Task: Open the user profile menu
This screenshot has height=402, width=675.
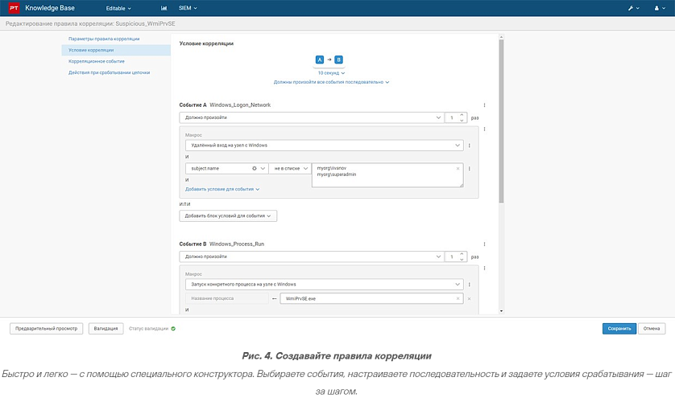Action: (659, 8)
